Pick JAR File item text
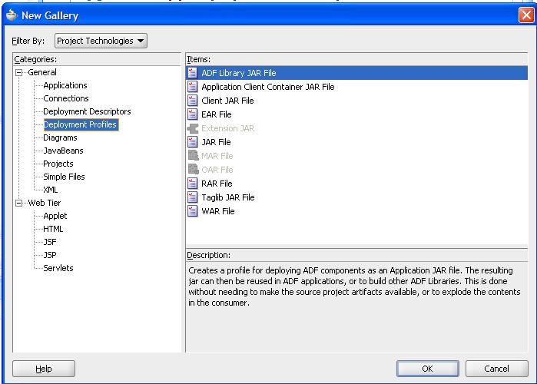The width and height of the screenshot is (537, 384). [x=216, y=142]
